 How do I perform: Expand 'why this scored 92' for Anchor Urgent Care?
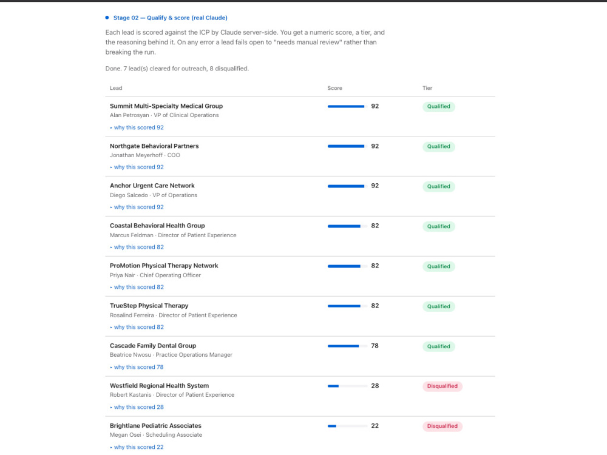(x=137, y=207)
